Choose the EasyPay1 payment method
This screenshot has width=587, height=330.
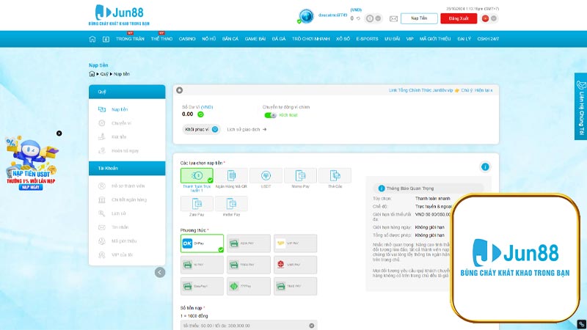(203, 286)
